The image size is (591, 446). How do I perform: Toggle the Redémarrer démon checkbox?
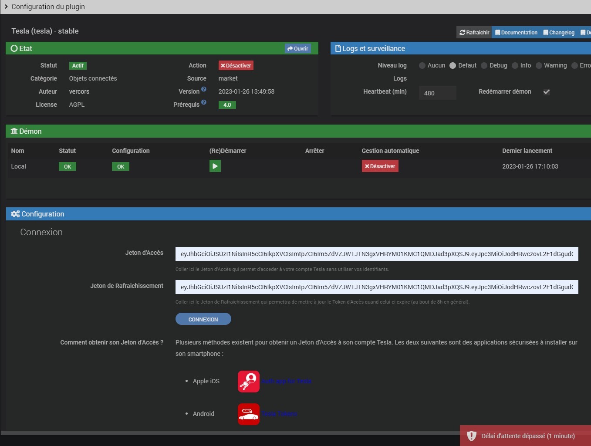(547, 92)
